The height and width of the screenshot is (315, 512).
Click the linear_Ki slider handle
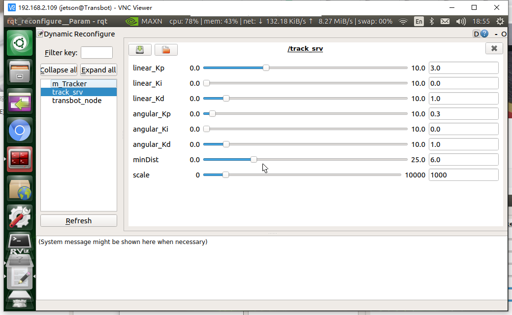pos(206,83)
